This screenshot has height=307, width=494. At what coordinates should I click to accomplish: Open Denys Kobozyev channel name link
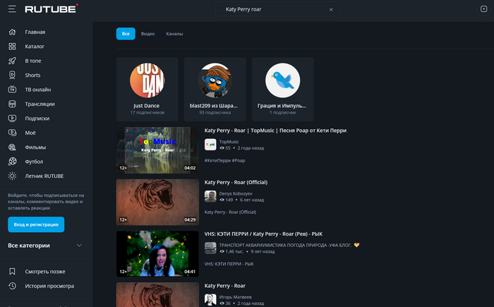click(x=236, y=193)
